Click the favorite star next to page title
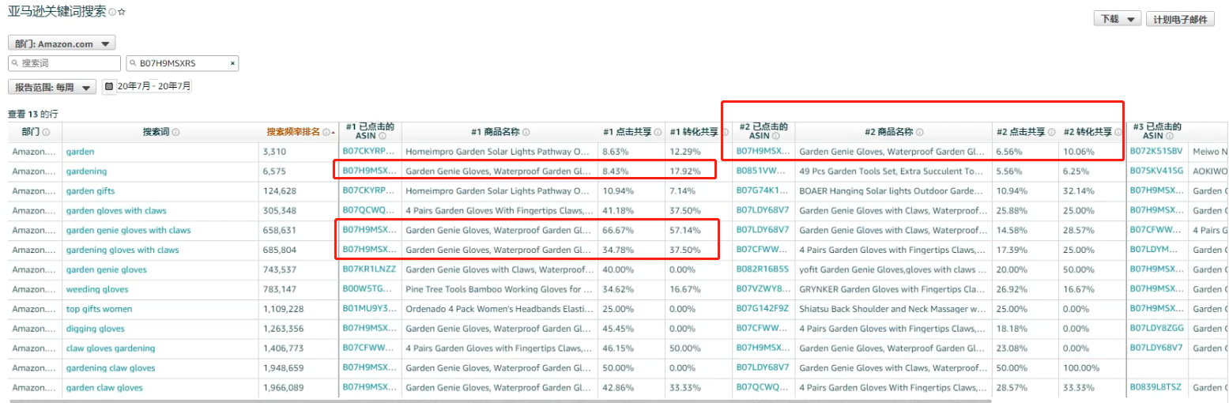The height and width of the screenshot is (403, 1229). [122, 13]
